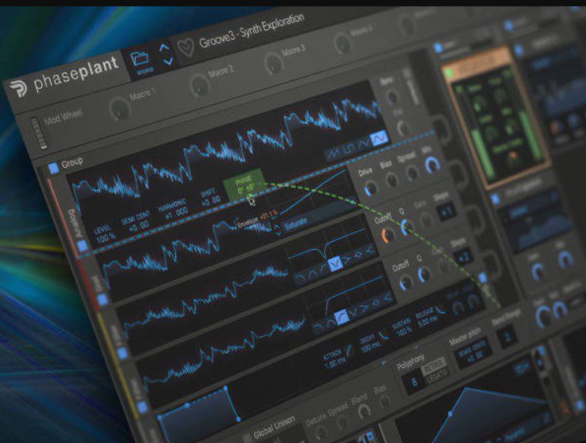586x443 pixels.
Task: Click the RELEASE 5.00 ms envelope value
Action: 426,317
